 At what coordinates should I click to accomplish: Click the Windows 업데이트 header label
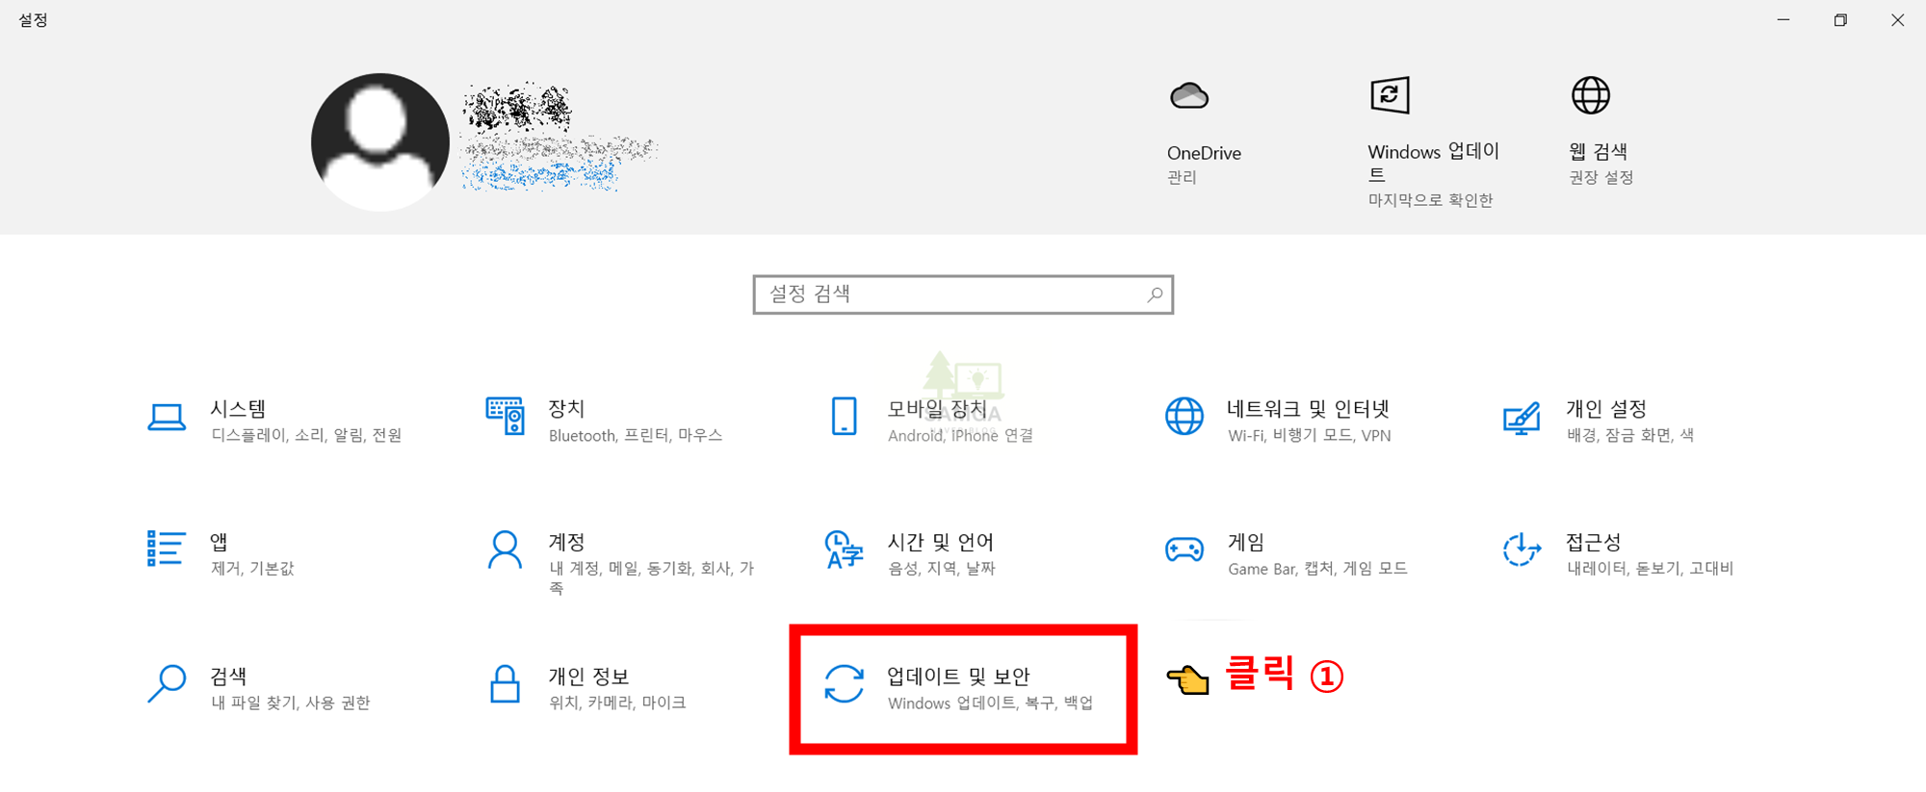1433,163
